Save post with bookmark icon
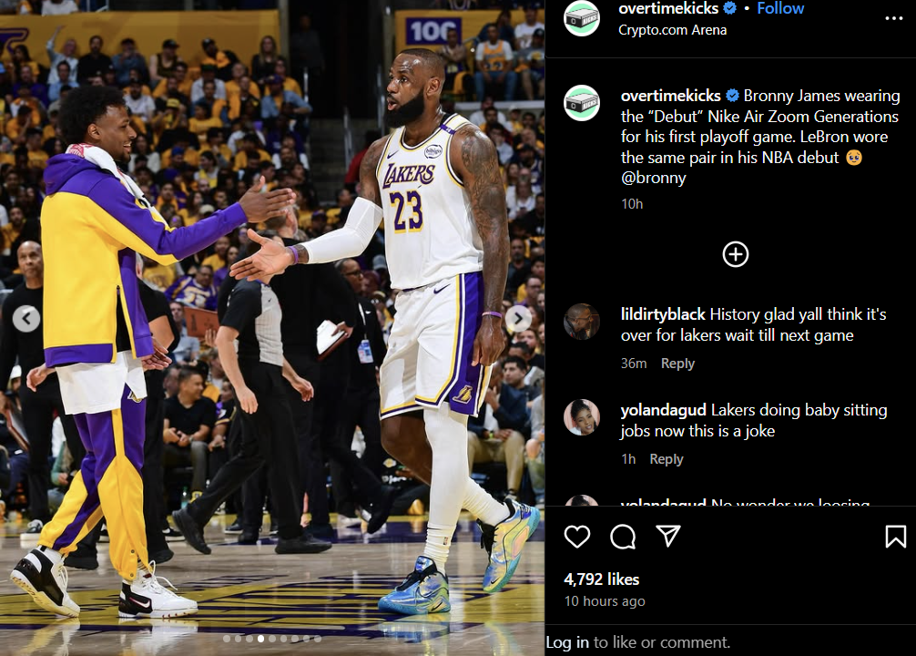Screen dimensions: 916x656 [x=896, y=536]
